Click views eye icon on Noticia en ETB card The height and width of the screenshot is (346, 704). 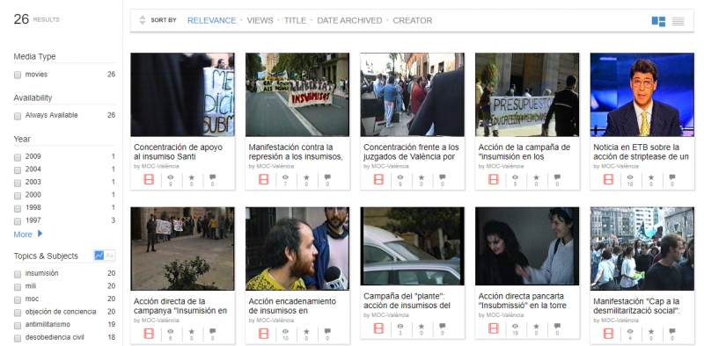click(630, 177)
